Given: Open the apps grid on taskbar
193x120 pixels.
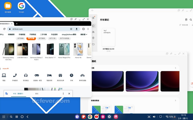Looking at the screenshot, I should (x=4, y=117).
